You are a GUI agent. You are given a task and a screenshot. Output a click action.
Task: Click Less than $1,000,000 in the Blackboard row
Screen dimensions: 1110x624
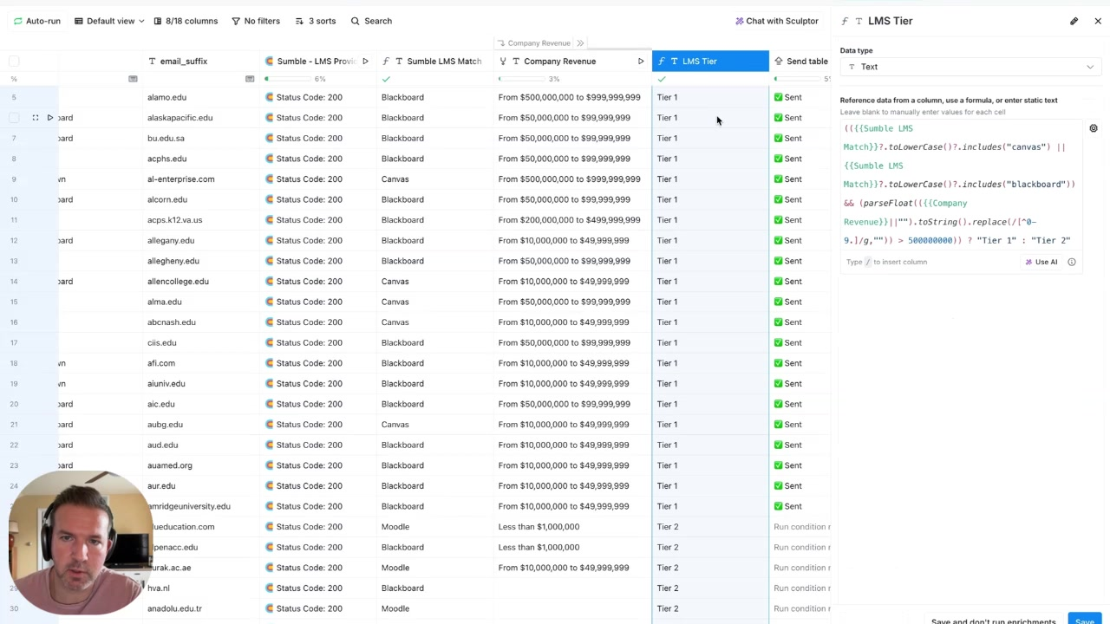pyautogui.click(x=539, y=547)
